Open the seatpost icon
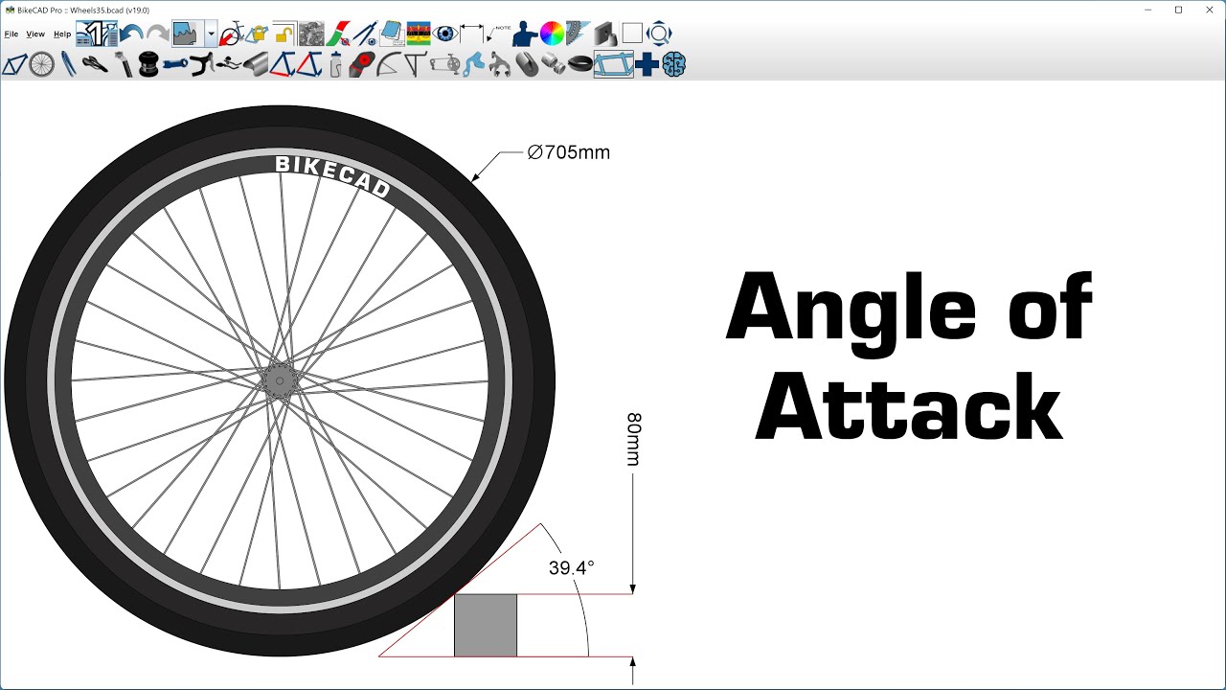This screenshot has width=1226, height=690. (x=123, y=64)
